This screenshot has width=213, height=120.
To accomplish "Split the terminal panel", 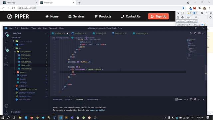I will click(191, 99).
